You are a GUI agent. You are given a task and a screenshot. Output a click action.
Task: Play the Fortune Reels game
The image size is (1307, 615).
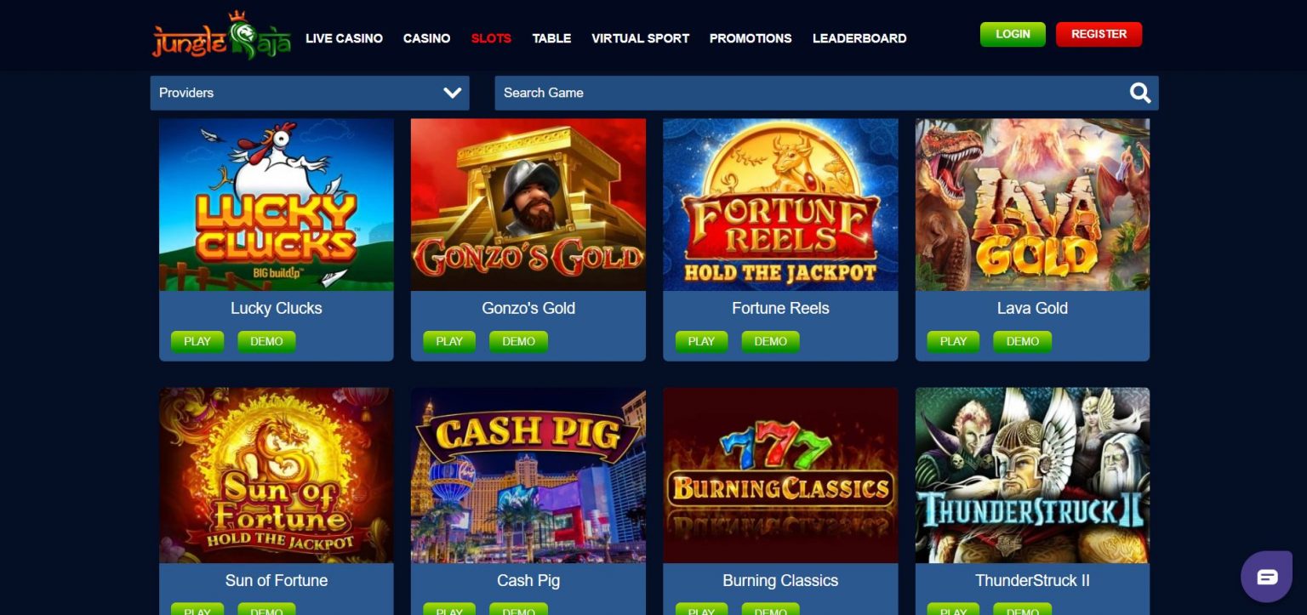pyautogui.click(x=701, y=341)
